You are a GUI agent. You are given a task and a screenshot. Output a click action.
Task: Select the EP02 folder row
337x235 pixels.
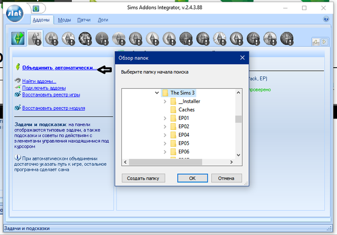click(x=180, y=126)
